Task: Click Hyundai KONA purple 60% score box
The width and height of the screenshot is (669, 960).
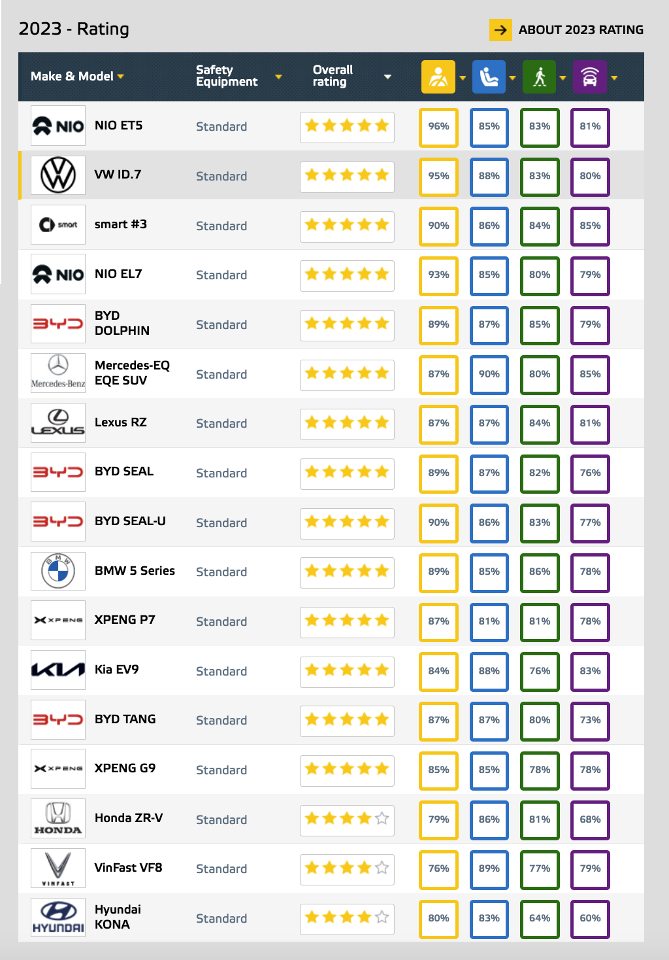Action: click(590, 918)
